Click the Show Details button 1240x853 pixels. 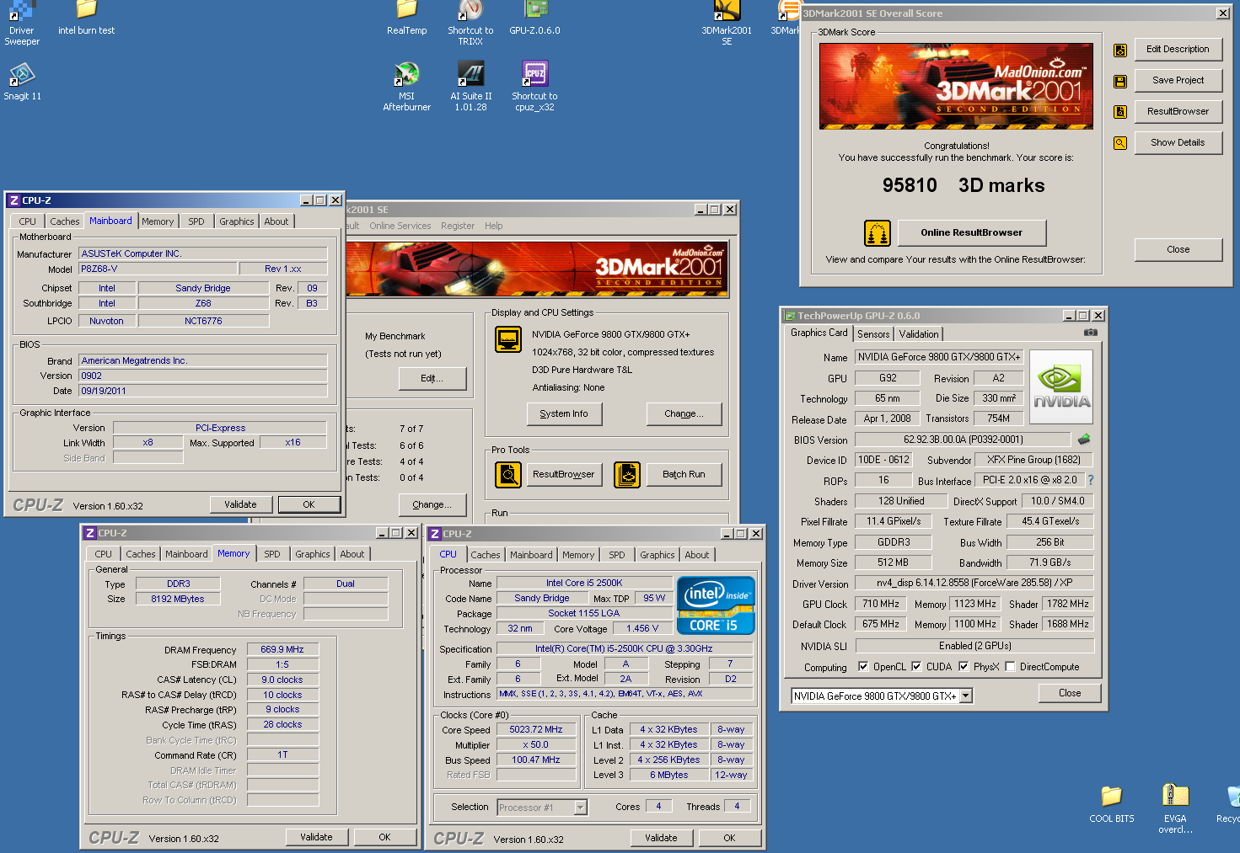[x=1178, y=143]
